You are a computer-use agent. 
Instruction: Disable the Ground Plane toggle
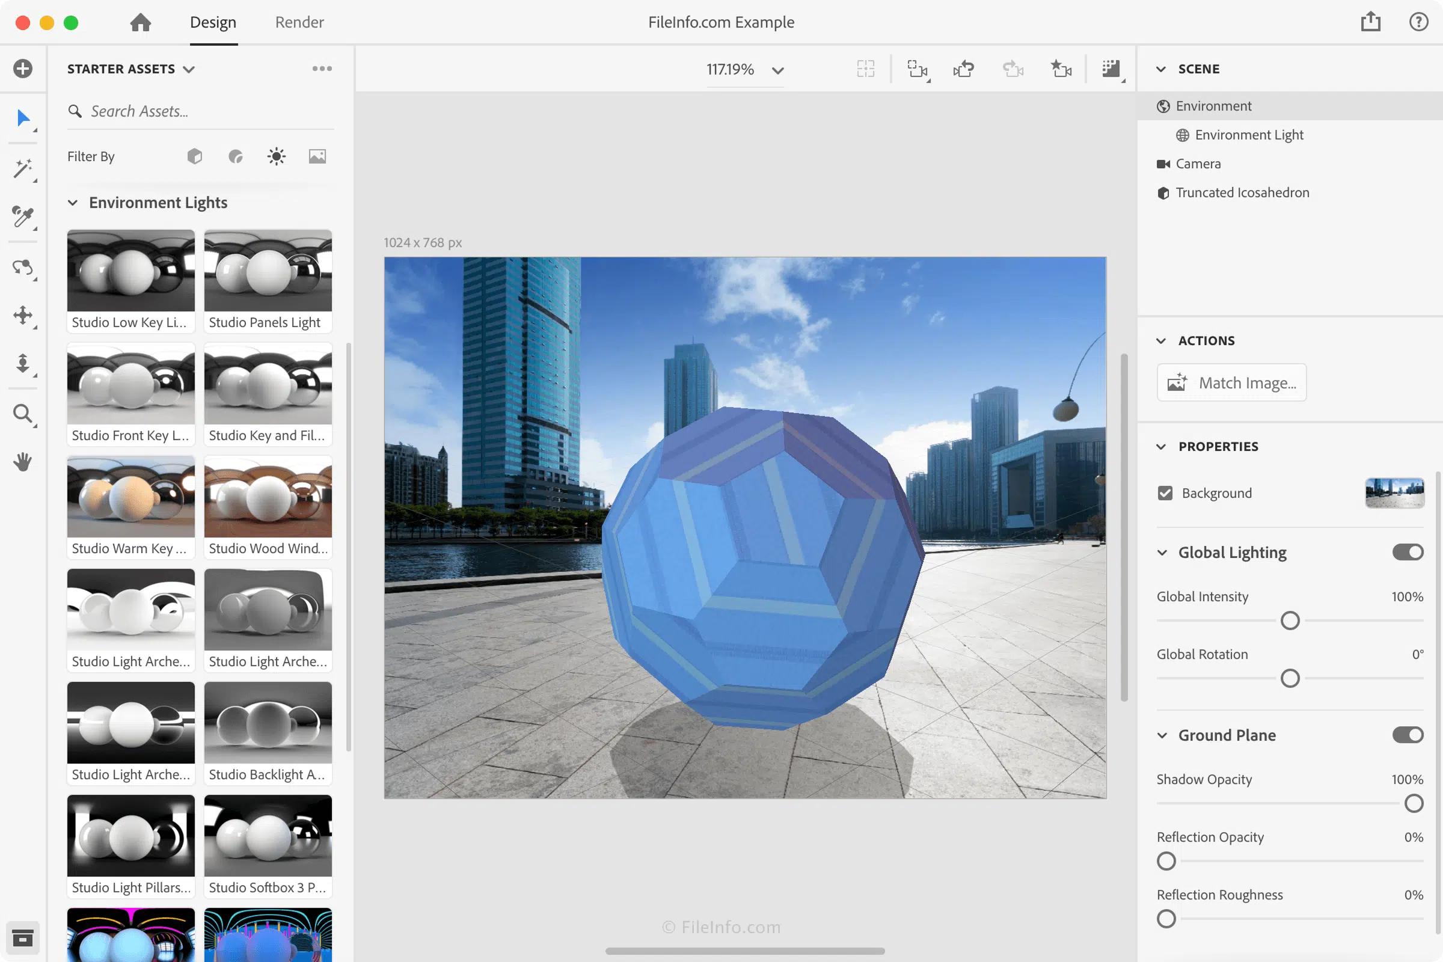[1408, 735]
